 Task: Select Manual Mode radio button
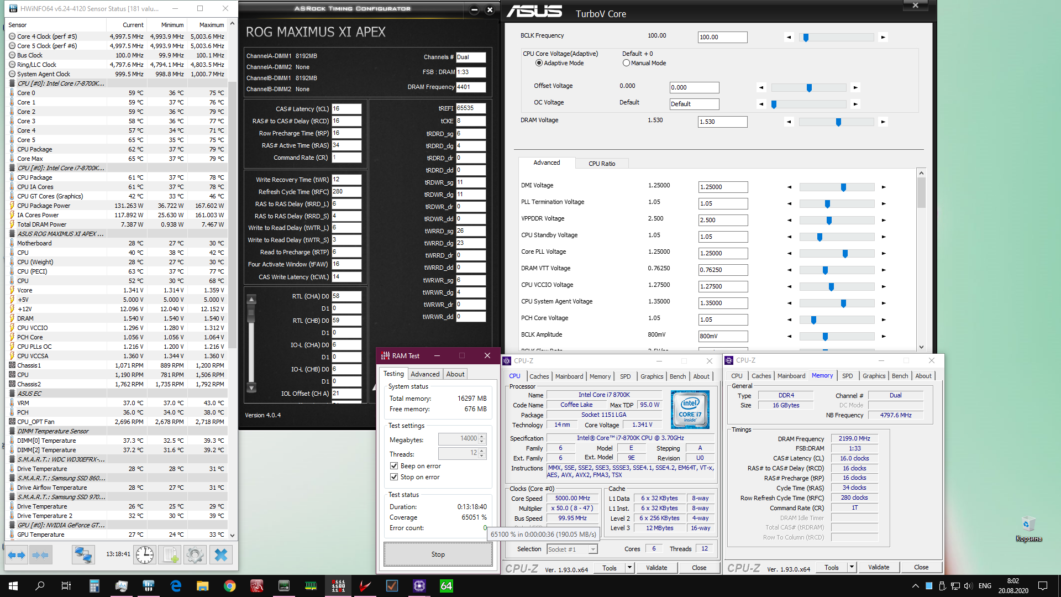626,63
